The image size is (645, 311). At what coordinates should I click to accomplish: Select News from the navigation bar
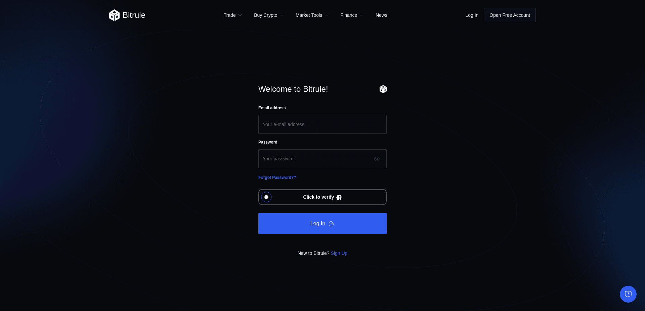coord(381,15)
